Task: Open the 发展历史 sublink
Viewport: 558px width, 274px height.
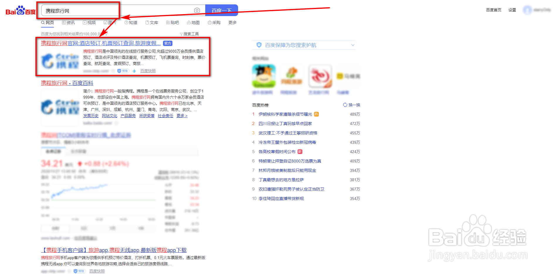Action: (91, 116)
